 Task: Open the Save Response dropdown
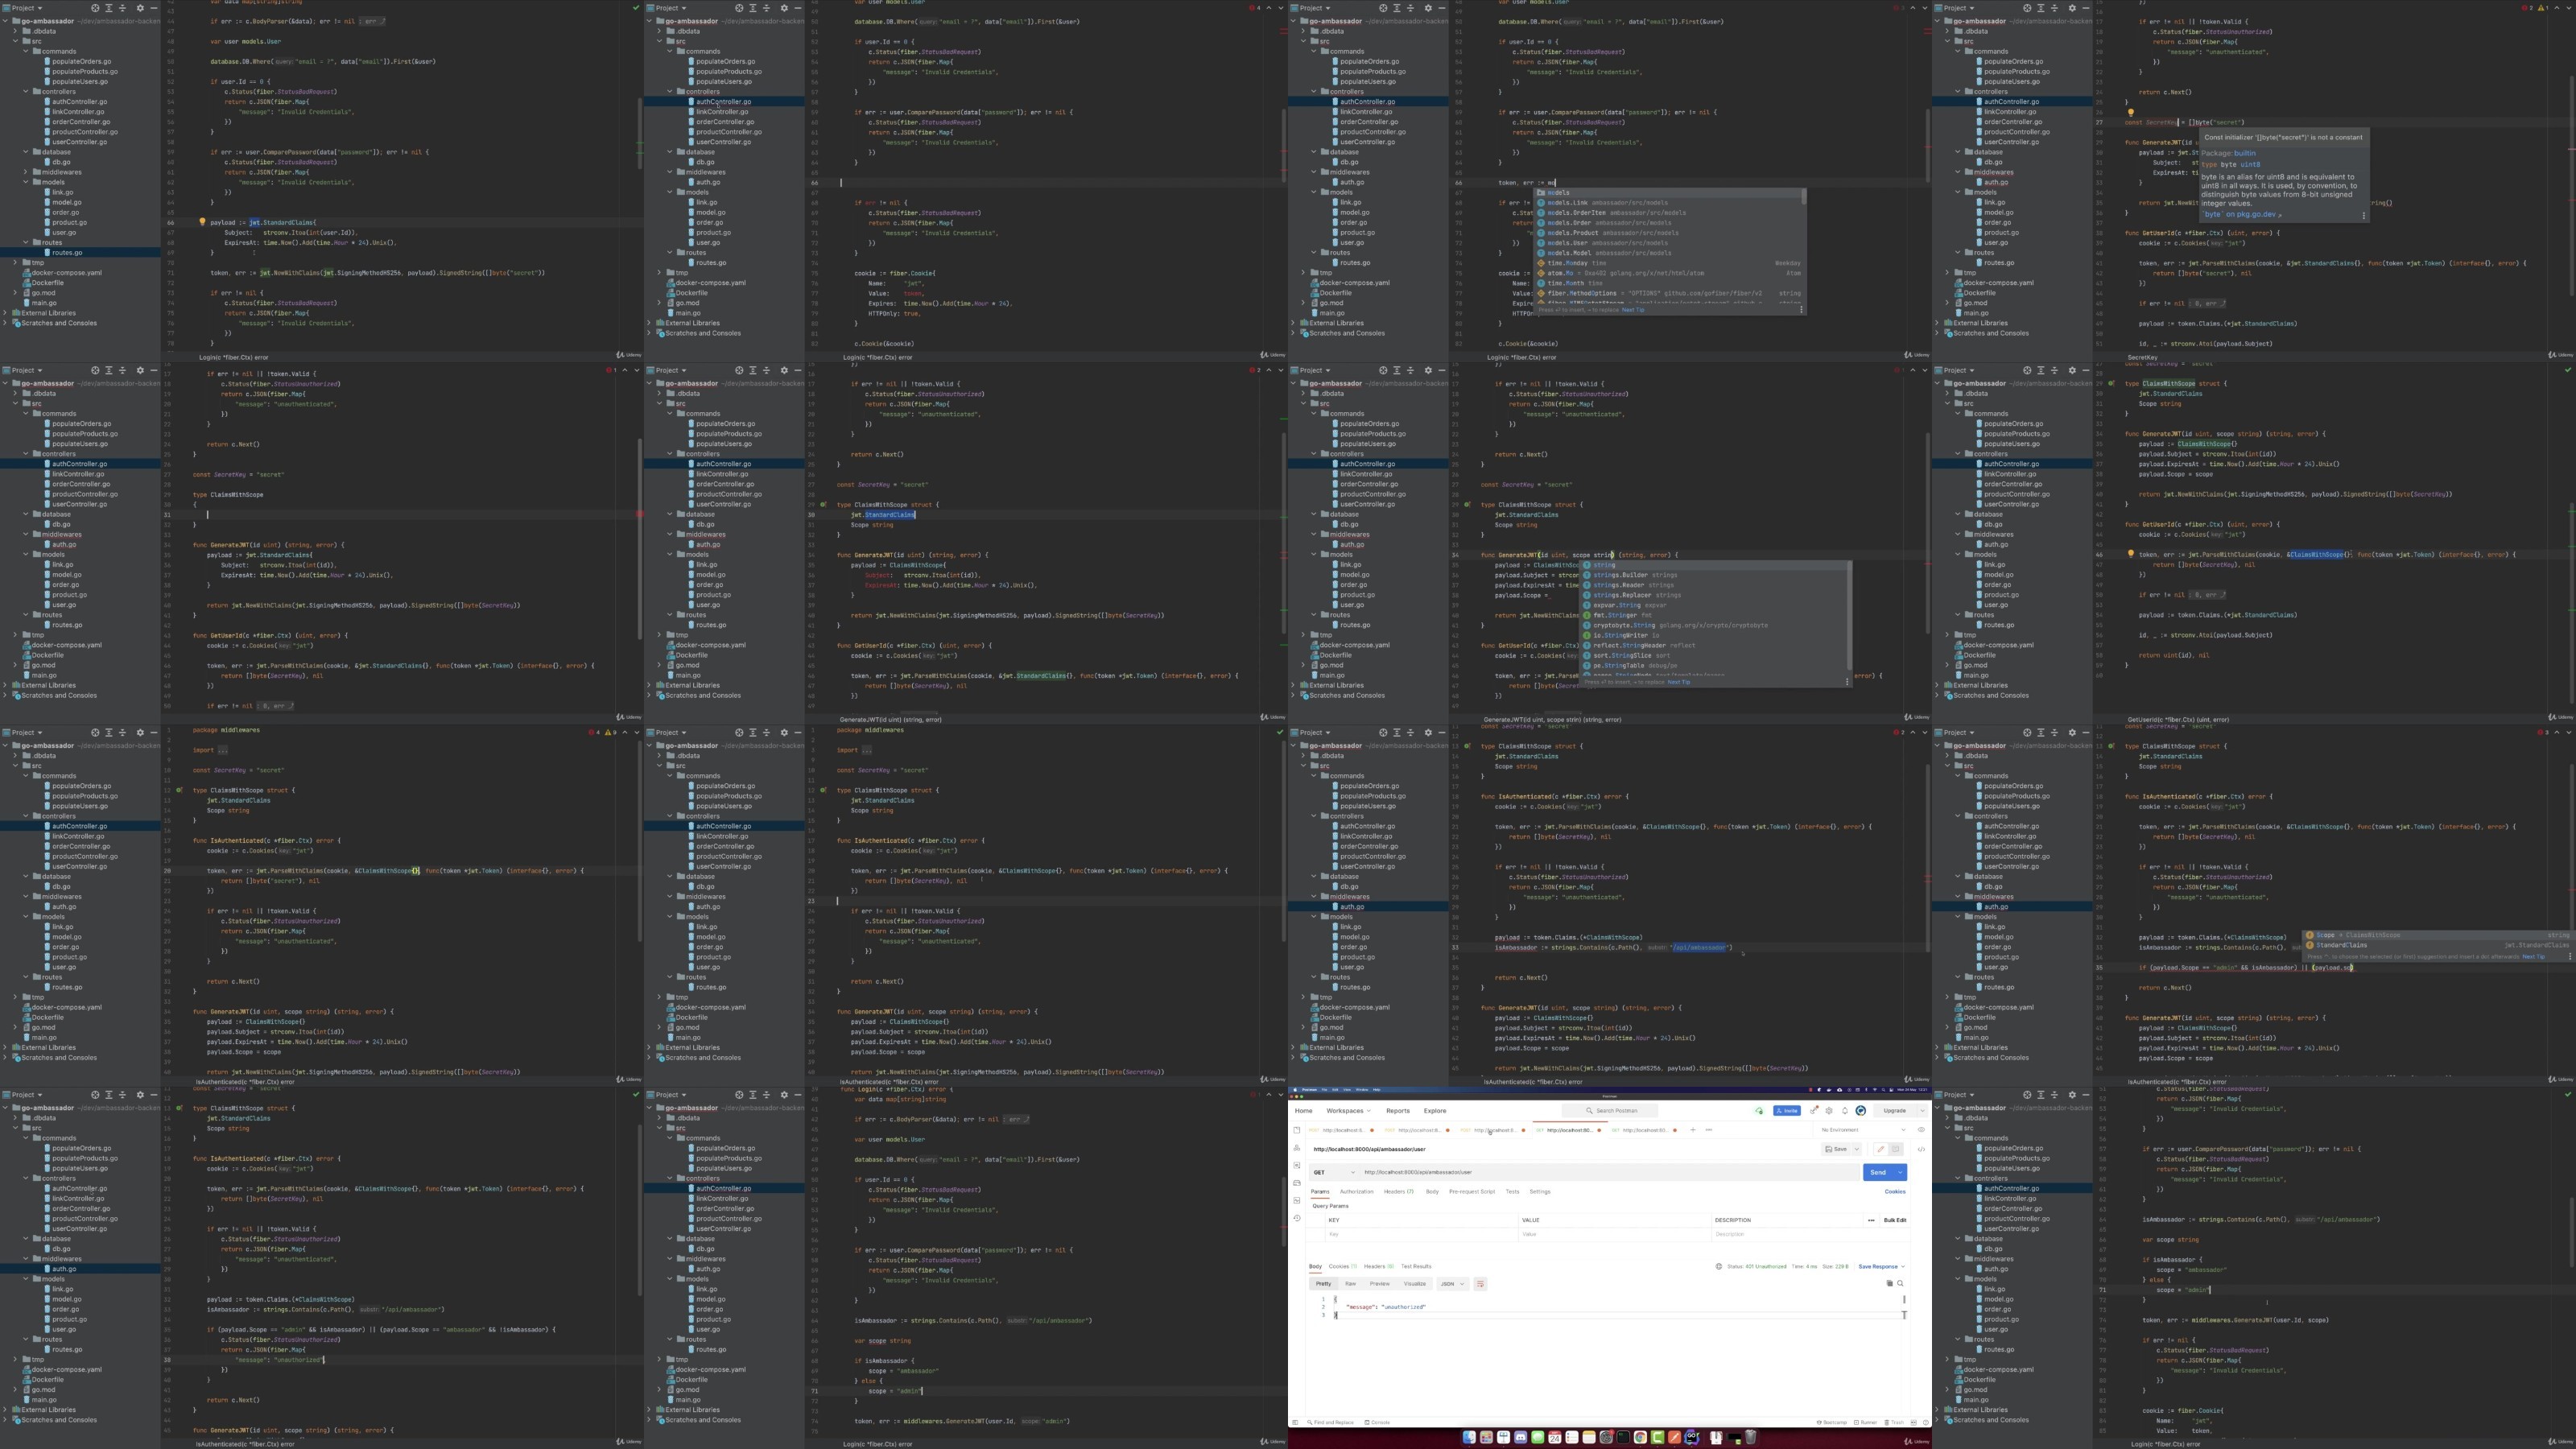(x=1881, y=1266)
